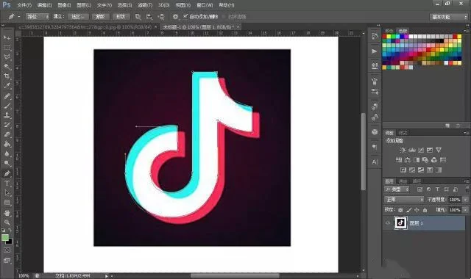Add a Levels adjustment
The width and height of the screenshot is (471, 279).
412,150
